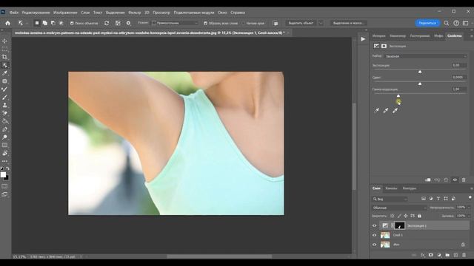Switch to the Гистограмма tab
Screen dimensions: 474x266
[420, 36]
